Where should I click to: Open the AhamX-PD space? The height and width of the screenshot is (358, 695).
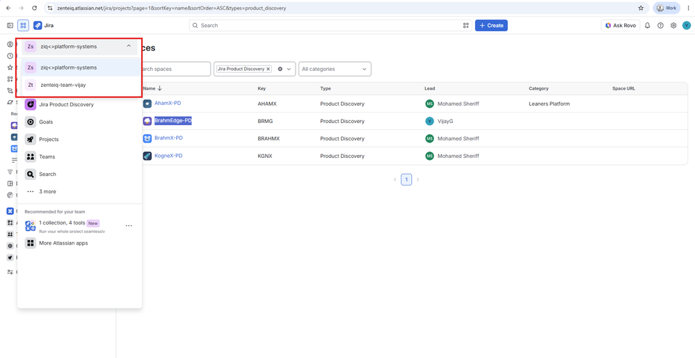pos(168,104)
